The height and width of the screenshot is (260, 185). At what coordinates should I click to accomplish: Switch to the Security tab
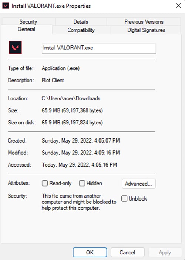(28, 22)
